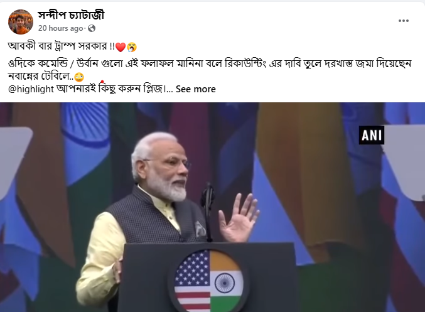Click the ANI watermark logo on video
Image resolution: width=425 pixels, height=312 pixels.
click(372, 135)
